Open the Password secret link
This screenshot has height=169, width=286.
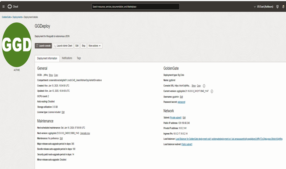click(x=181, y=102)
